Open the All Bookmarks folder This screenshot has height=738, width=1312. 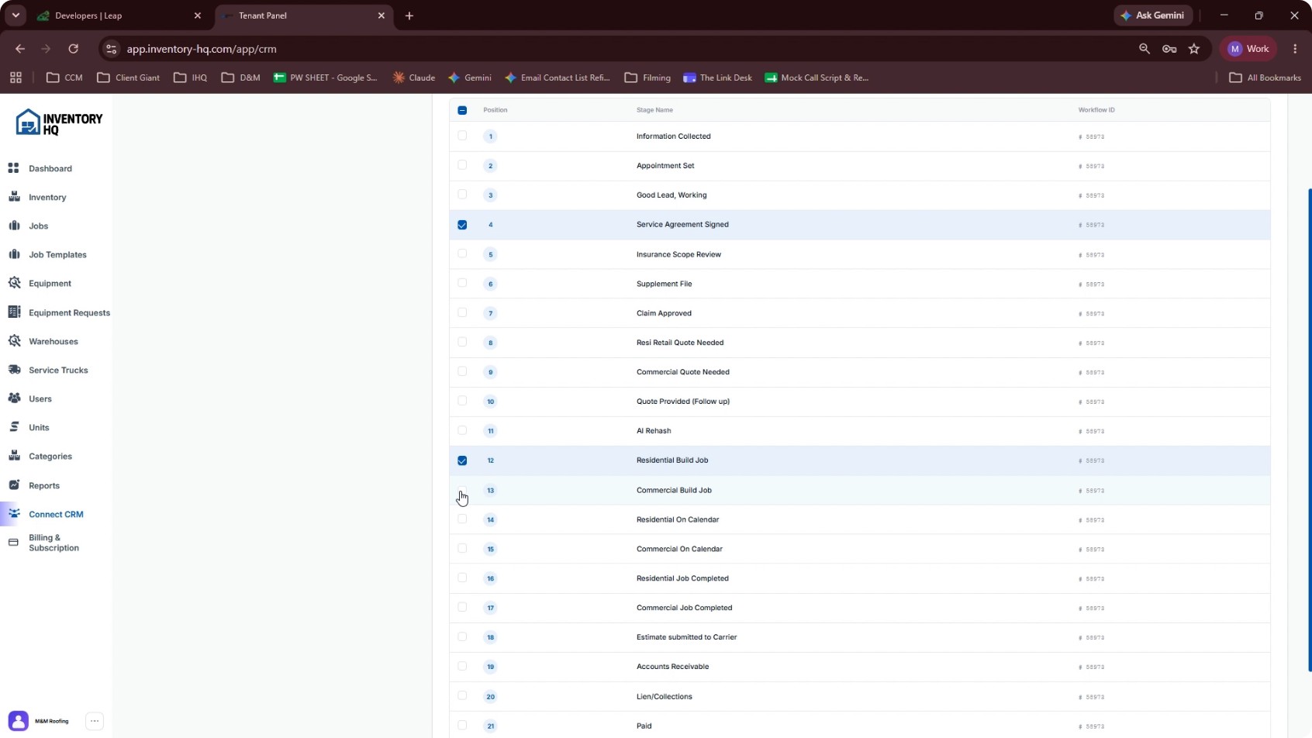point(1265,78)
